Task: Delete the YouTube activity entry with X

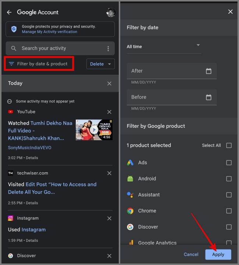Action: click(109, 112)
